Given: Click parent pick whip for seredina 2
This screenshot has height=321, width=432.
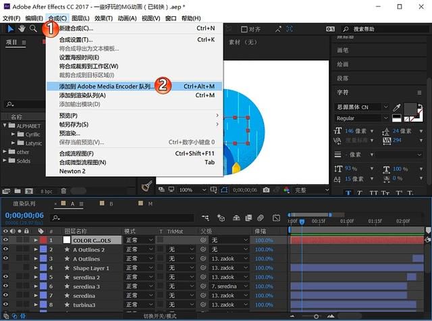Looking at the screenshot, I should [x=203, y=276].
